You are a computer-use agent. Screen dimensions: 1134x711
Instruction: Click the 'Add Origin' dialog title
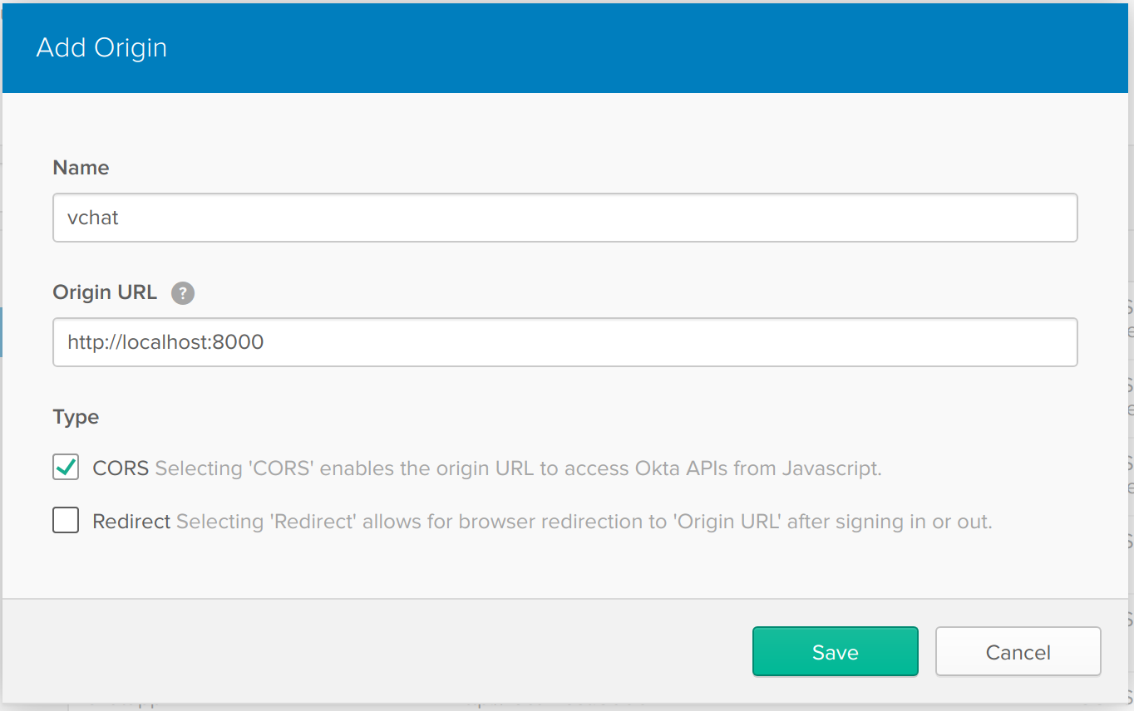[x=101, y=48]
